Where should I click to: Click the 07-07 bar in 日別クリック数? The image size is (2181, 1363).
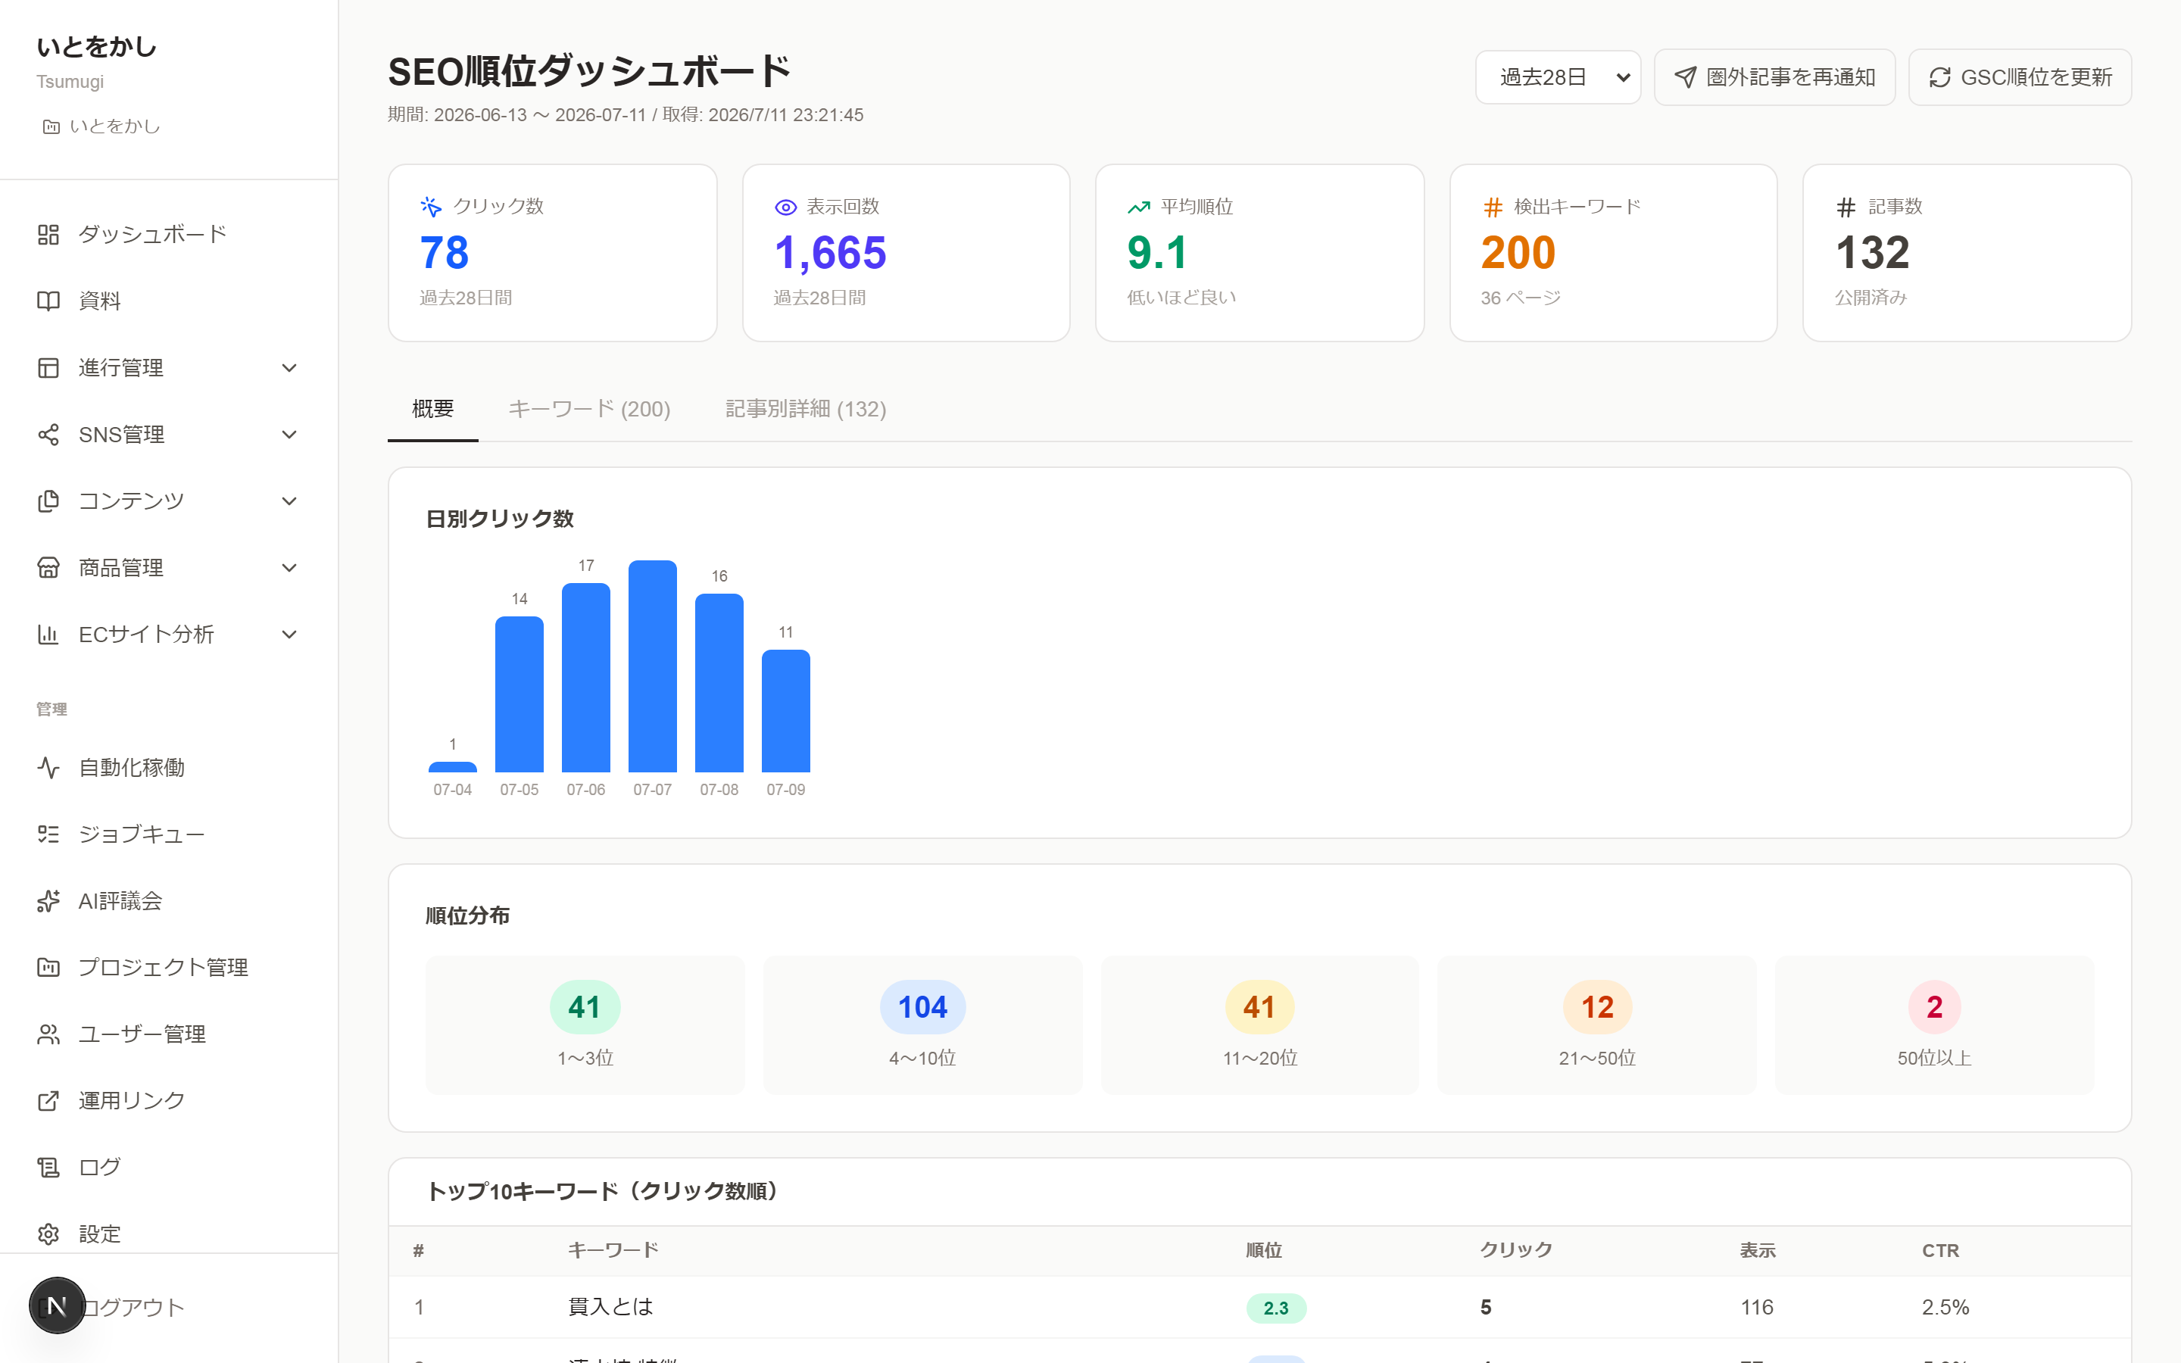653,666
